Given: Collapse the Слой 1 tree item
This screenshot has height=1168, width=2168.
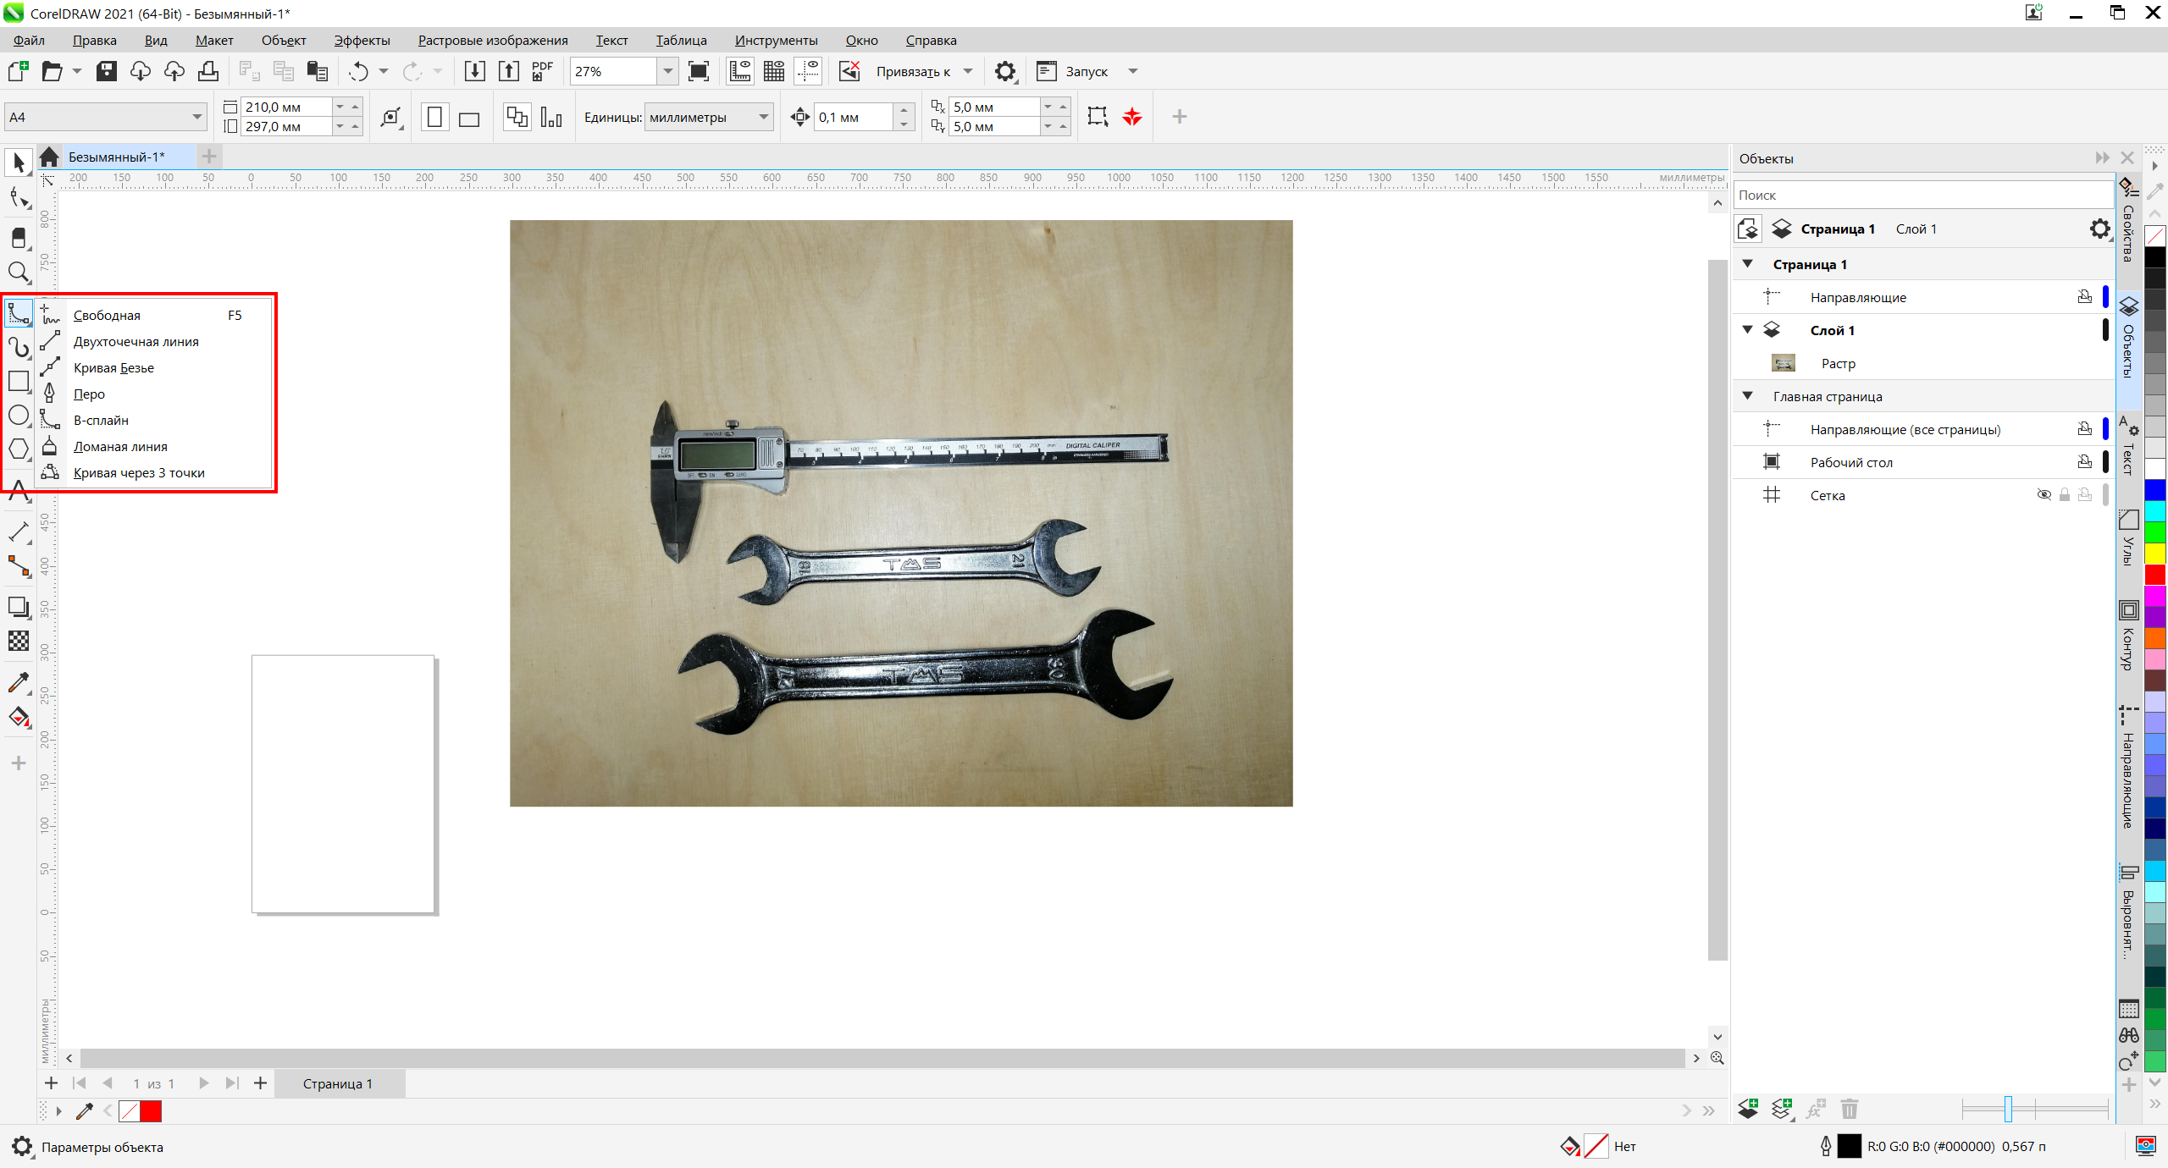Looking at the screenshot, I should [1747, 330].
